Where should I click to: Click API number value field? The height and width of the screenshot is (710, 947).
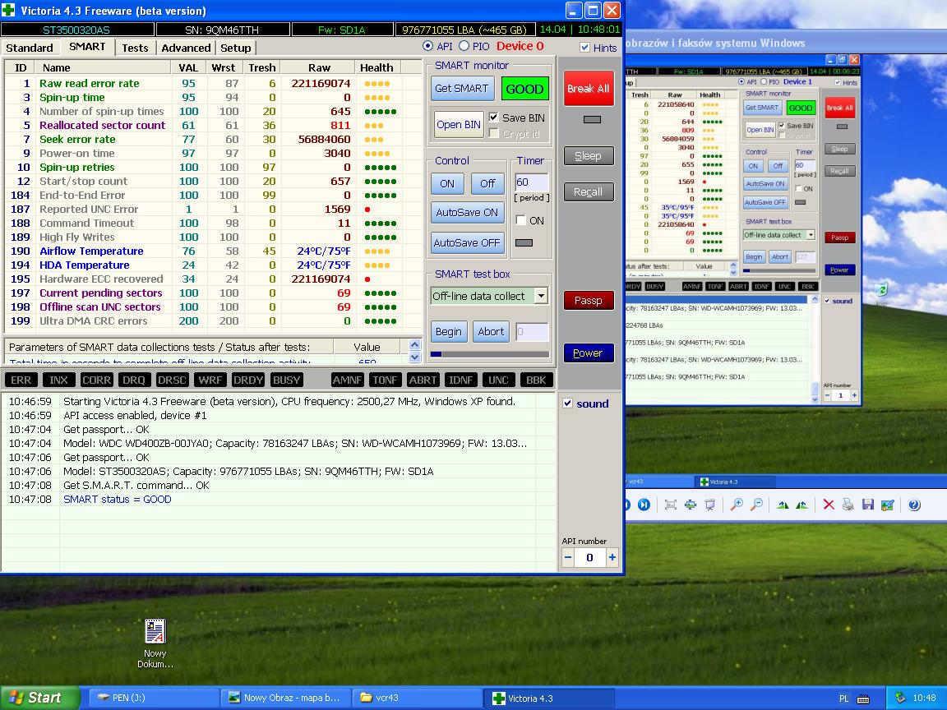coord(590,557)
